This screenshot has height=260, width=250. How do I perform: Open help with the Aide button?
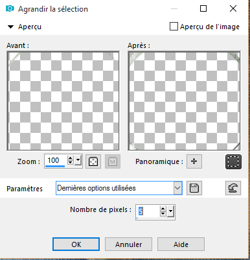coord(181,244)
